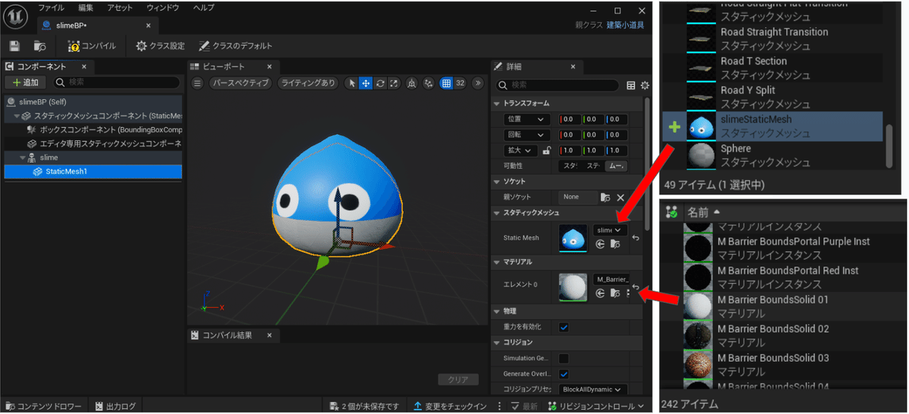Toggle Generate Overlap Events checkbox

point(564,374)
